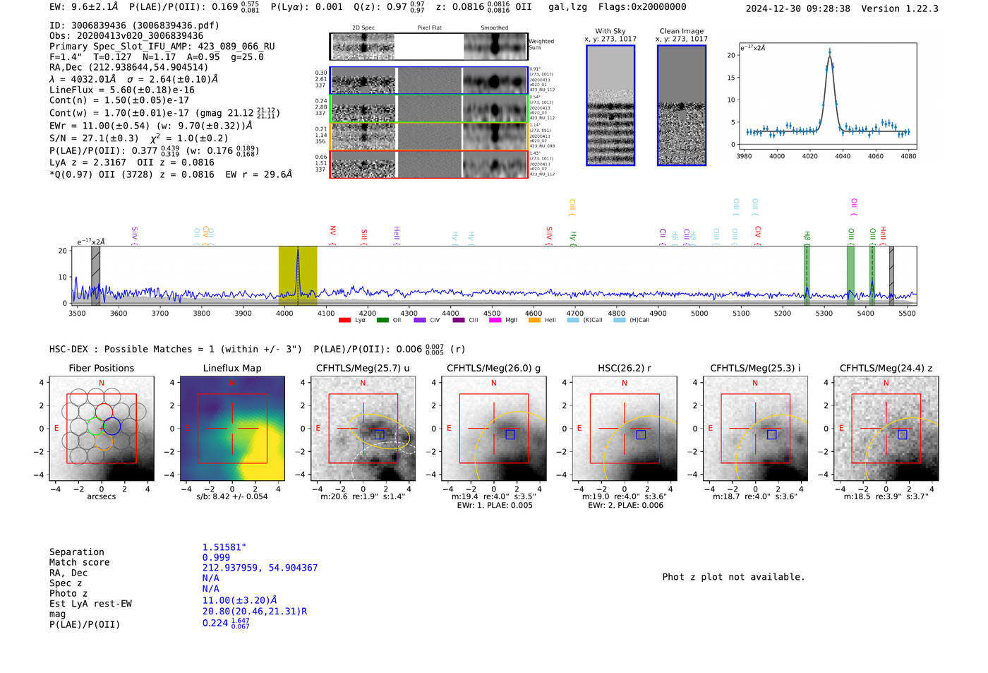The image size is (988, 673).
Task: Open the CFHTLS/Meg(25.3) i cutout
Action: 755,428
